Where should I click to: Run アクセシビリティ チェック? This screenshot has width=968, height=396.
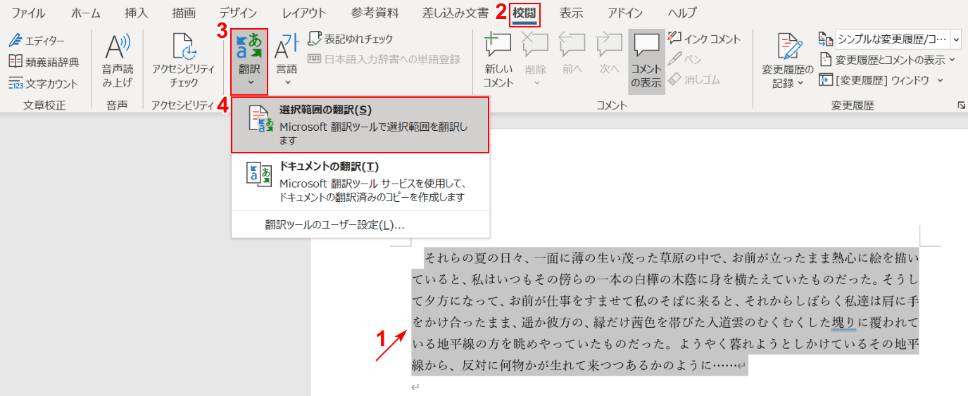click(x=183, y=61)
